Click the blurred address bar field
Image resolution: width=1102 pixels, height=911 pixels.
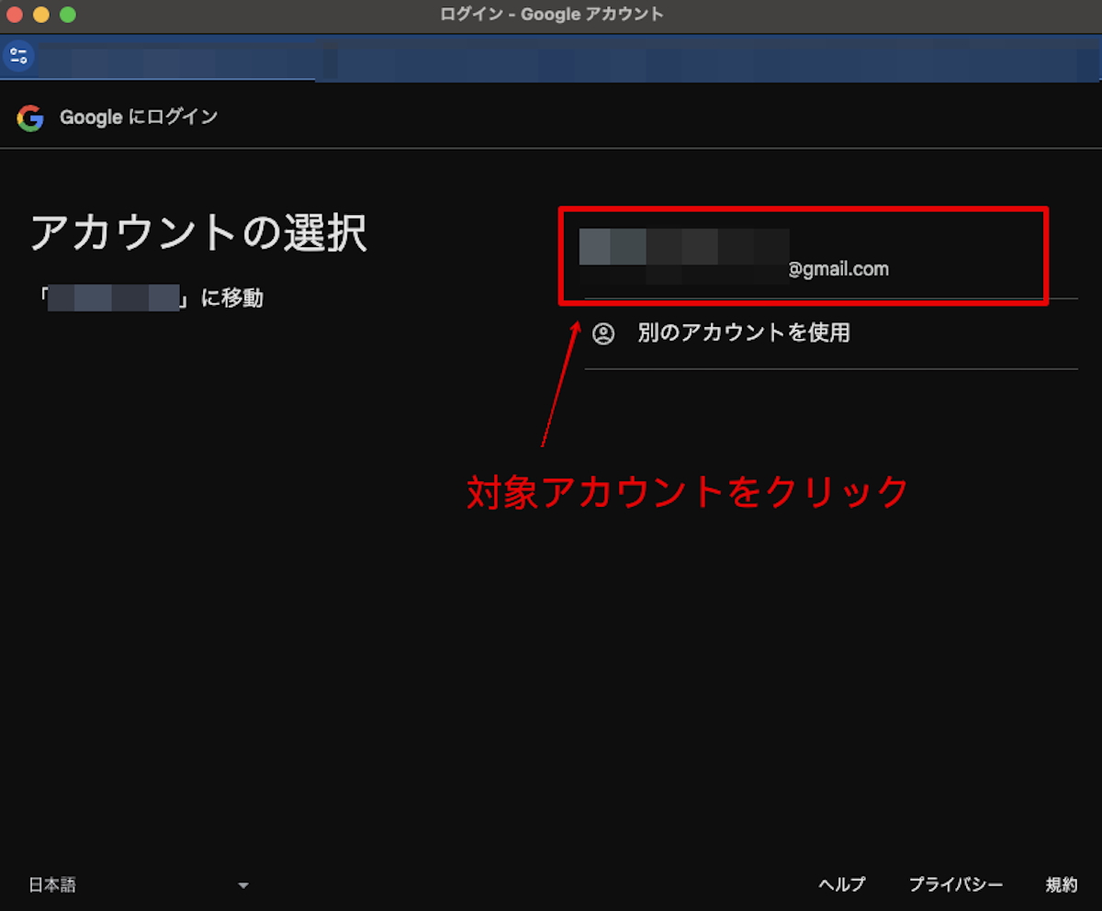click(x=569, y=62)
